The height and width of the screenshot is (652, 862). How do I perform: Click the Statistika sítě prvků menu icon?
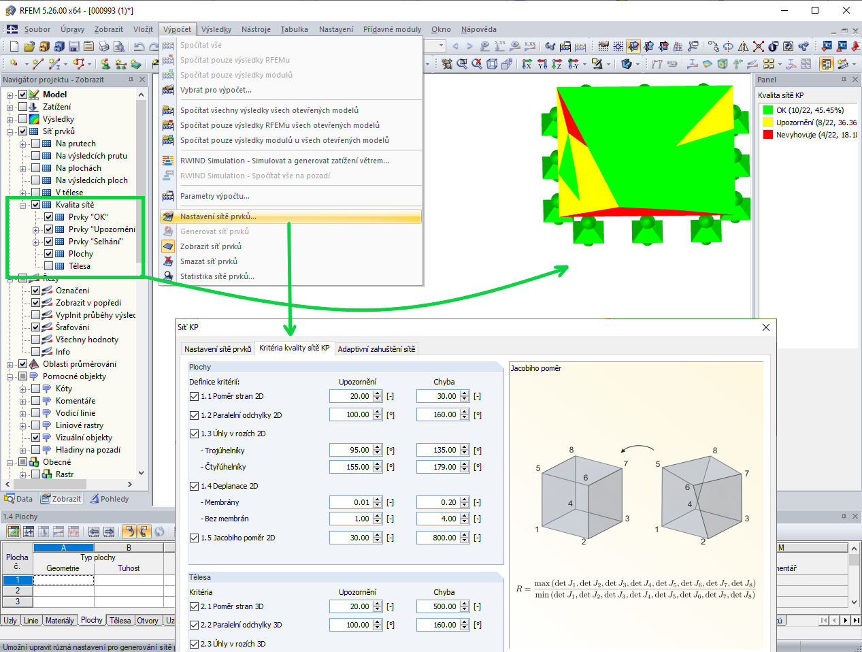point(168,276)
